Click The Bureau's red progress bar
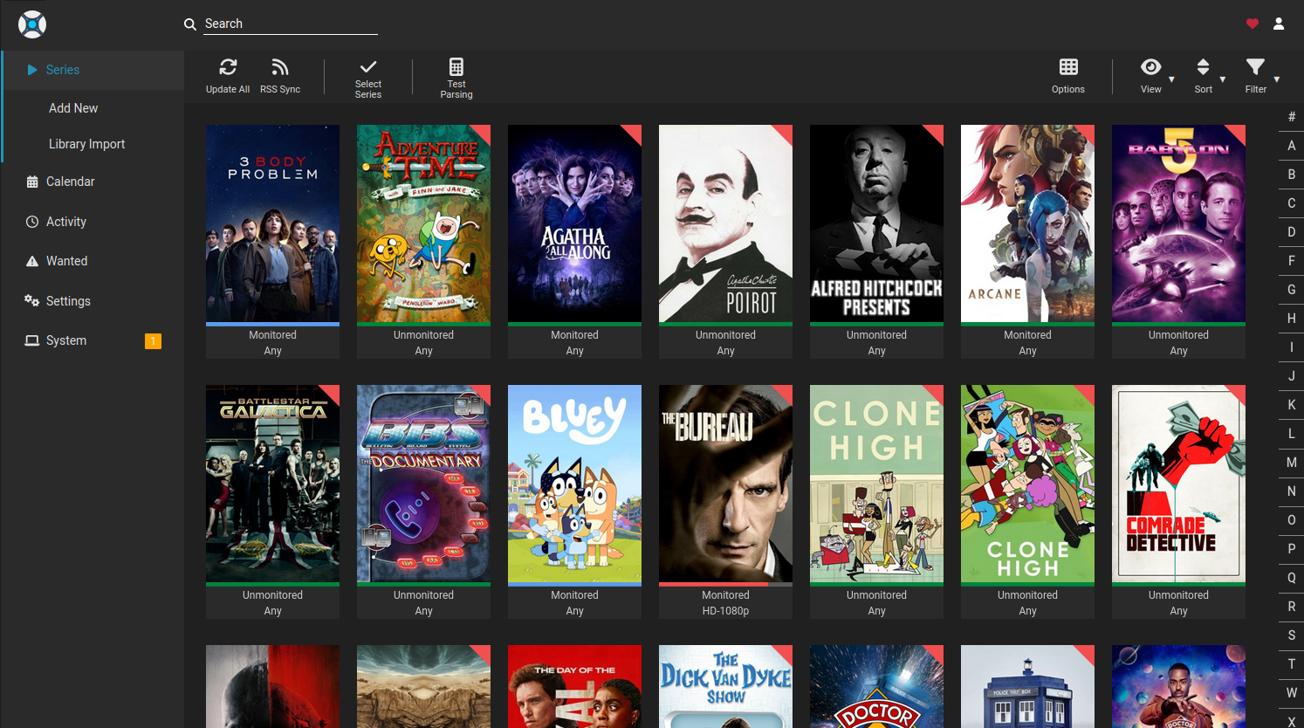Screen dimensions: 1304x728 713,584
